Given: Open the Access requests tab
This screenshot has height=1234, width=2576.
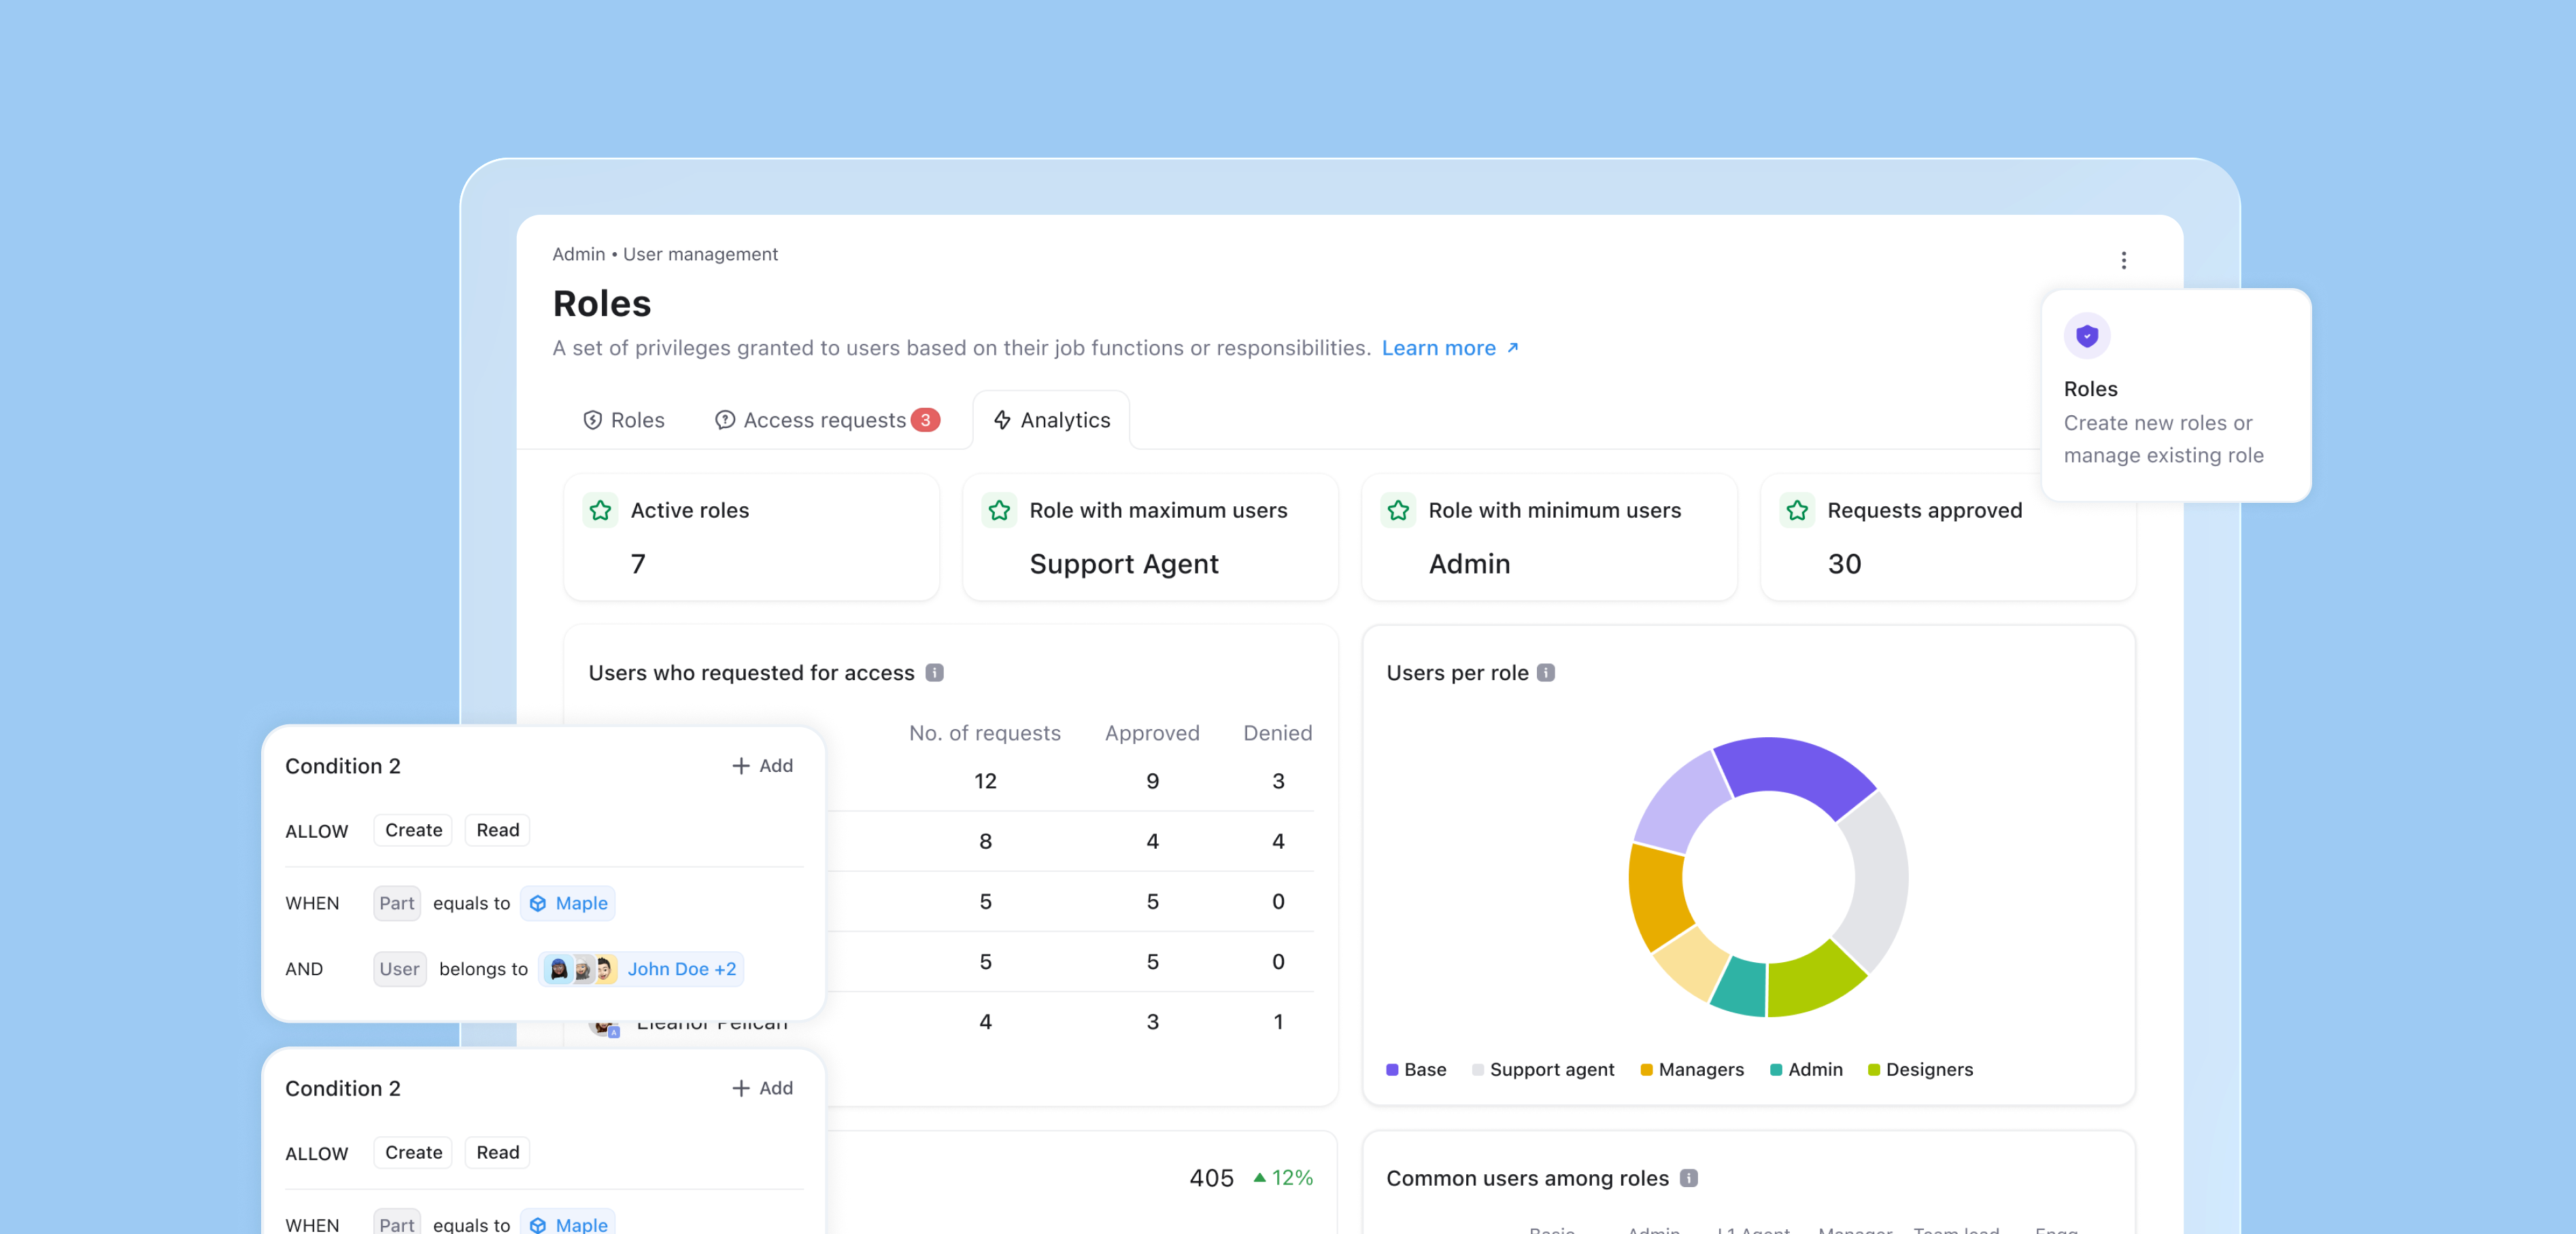Looking at the screenshot, I should (827, 421).
